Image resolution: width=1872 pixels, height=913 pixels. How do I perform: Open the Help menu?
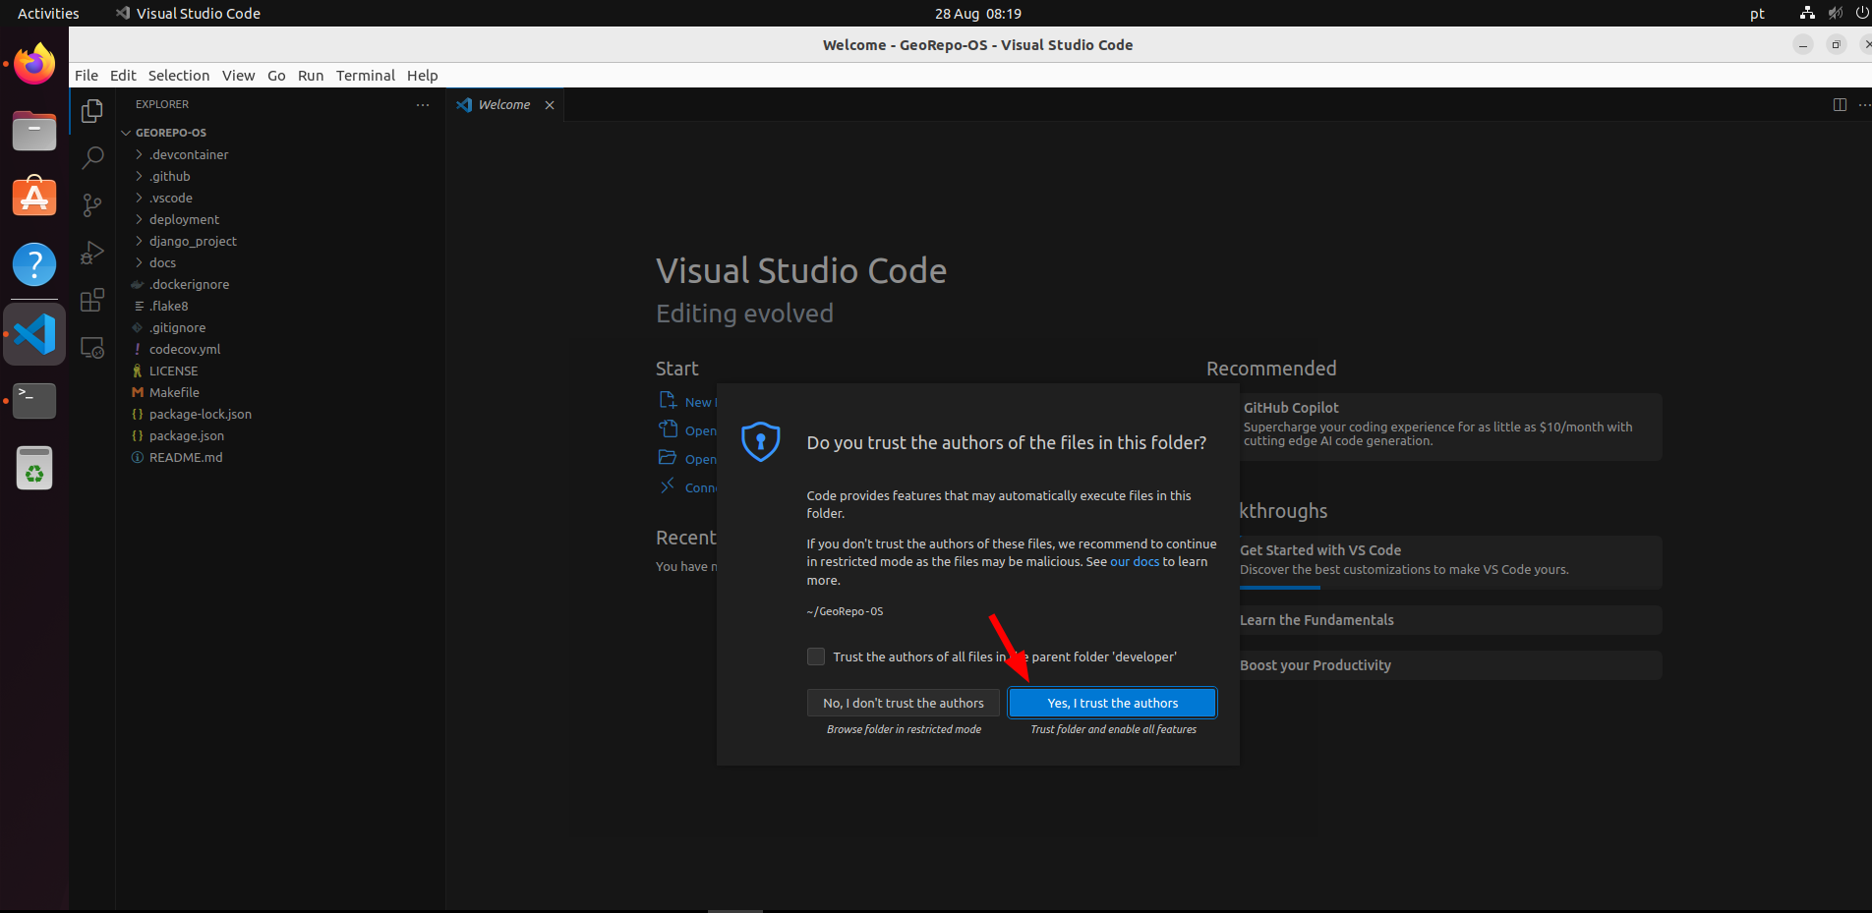[423, 76]
